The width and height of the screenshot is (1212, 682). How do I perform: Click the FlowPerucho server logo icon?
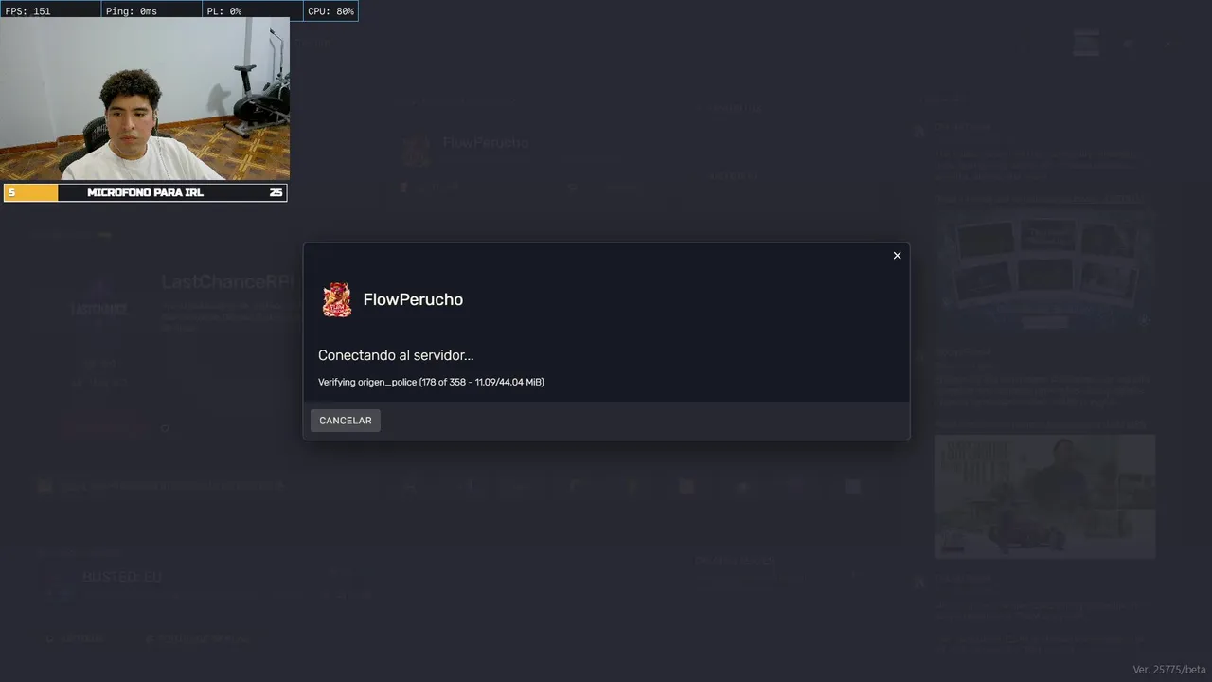pyautogui.click(x=337, y=299)
